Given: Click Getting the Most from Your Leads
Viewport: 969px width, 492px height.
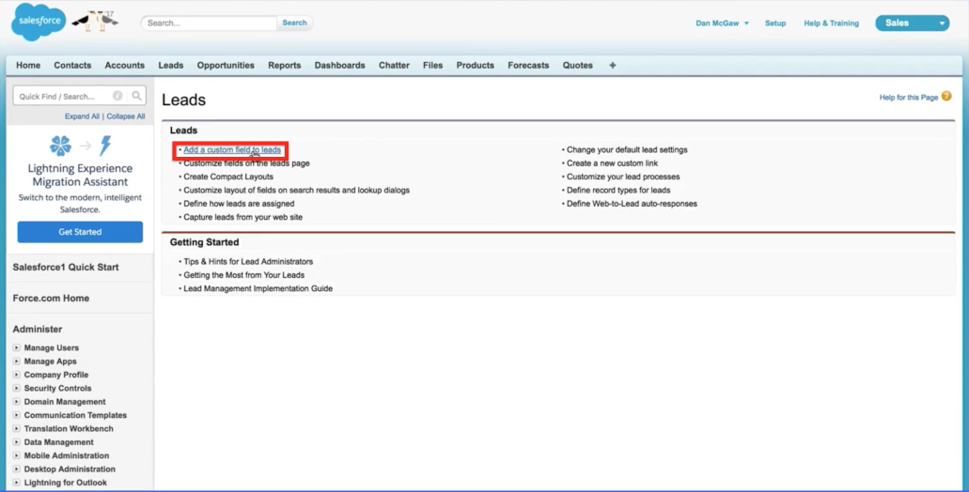Looking at the screenshot, I should coord(243,275).
